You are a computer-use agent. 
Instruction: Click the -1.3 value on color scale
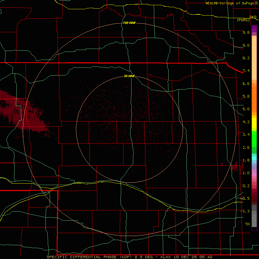tap(245, 211)
